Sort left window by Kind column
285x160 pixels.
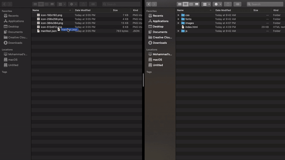[136, 10]
